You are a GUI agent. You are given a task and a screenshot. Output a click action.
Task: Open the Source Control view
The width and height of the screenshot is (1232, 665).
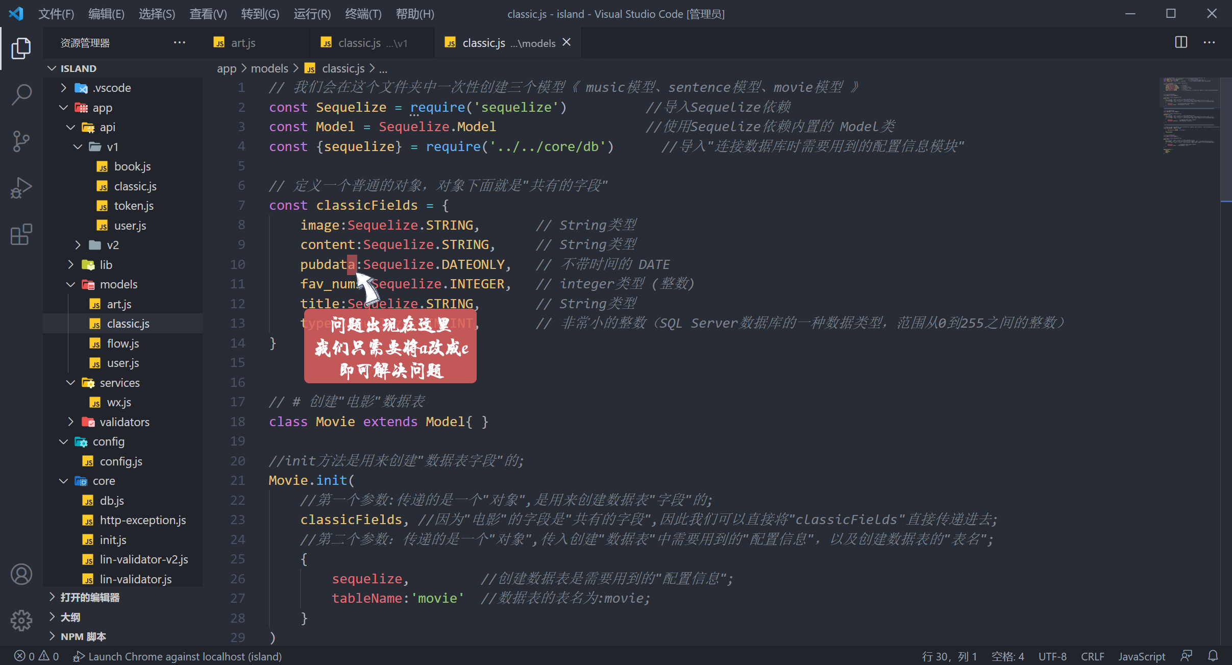coord(21,141)
